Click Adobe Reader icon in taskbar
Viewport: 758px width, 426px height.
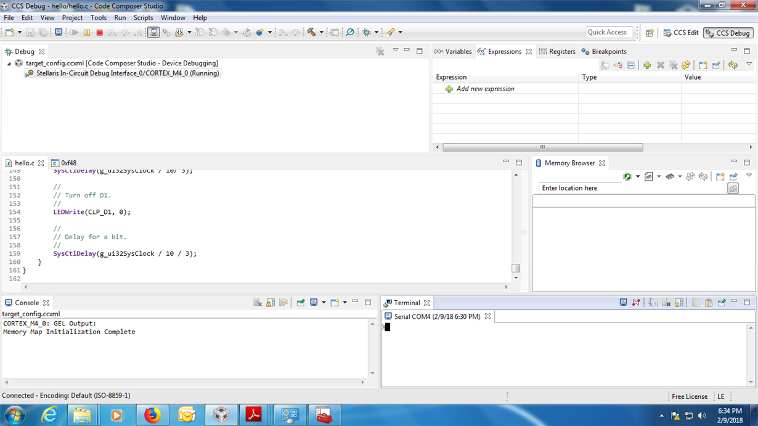(x=253, y=416)
